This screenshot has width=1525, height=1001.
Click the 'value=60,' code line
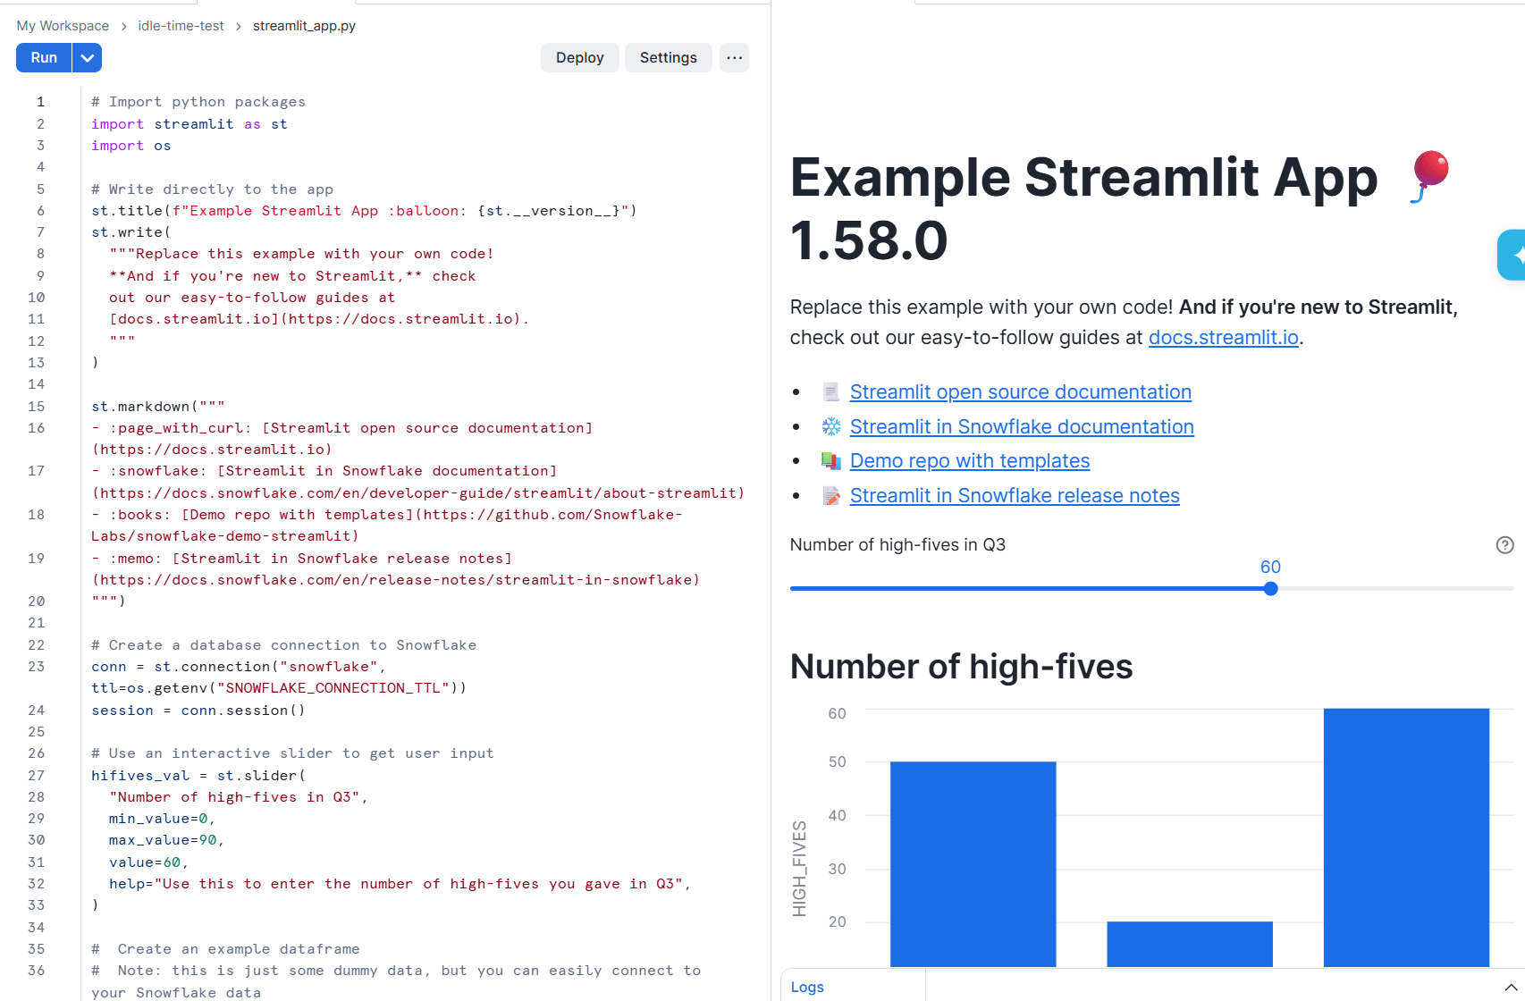(x=148, y=862)
